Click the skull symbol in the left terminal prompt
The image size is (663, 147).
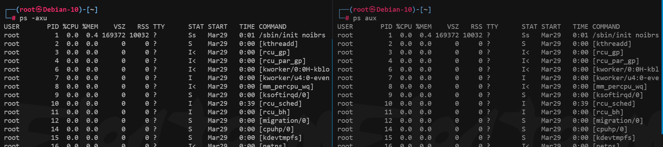click(x=39, y=10)
